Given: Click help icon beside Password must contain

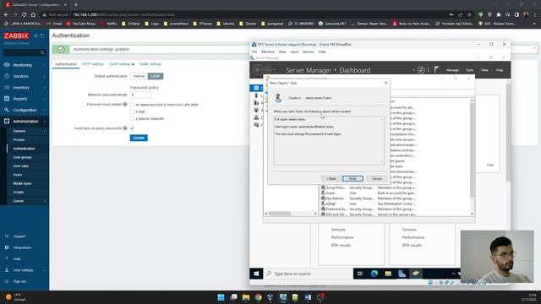Looking at the screenshot, I should click(x=125, y=104).
